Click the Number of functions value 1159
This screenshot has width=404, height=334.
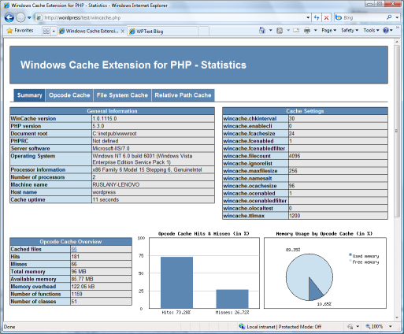(x=76, y=294)
